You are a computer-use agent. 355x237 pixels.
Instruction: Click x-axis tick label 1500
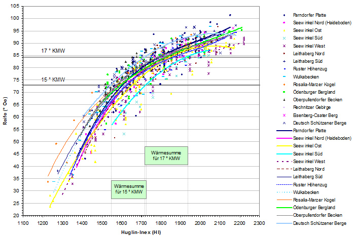102,223
